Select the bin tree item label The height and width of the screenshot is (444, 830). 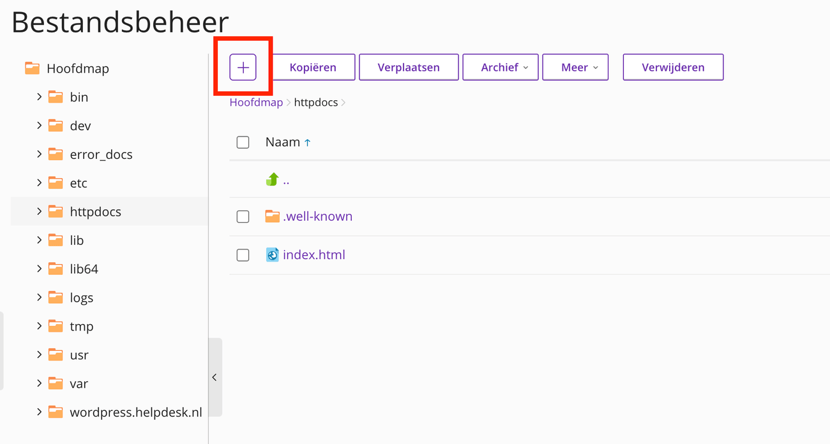79,97
